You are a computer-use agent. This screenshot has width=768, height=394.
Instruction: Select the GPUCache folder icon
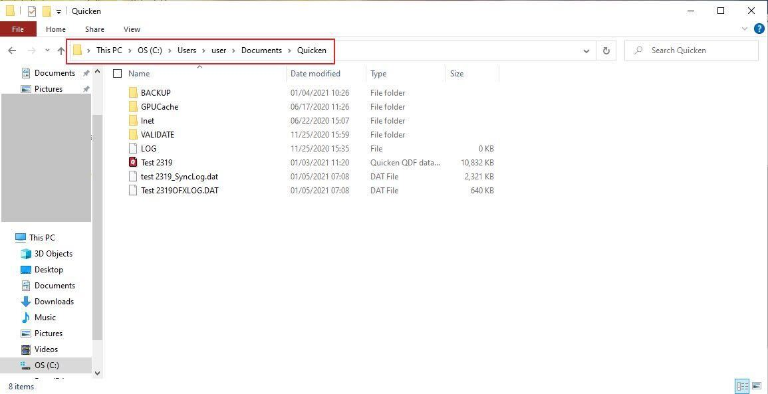coord(133,107)
